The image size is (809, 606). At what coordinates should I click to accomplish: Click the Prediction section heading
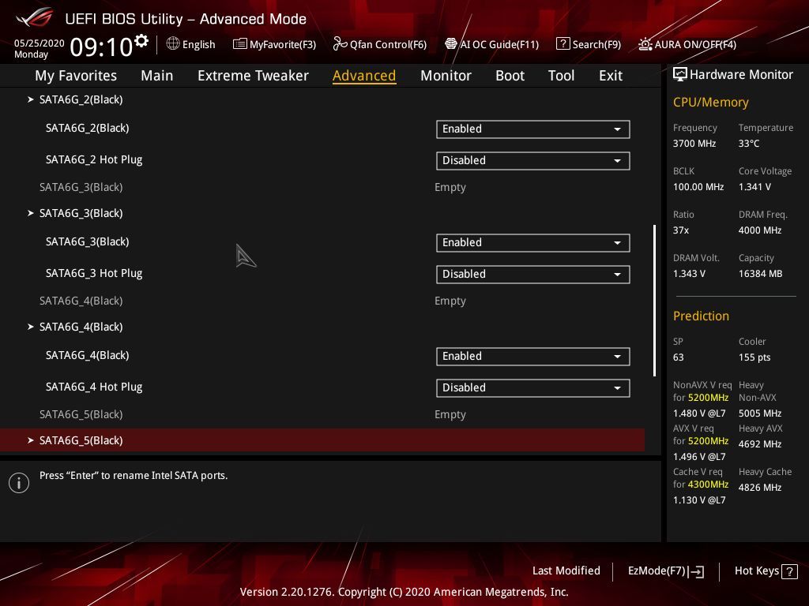[x=701, y=316]
